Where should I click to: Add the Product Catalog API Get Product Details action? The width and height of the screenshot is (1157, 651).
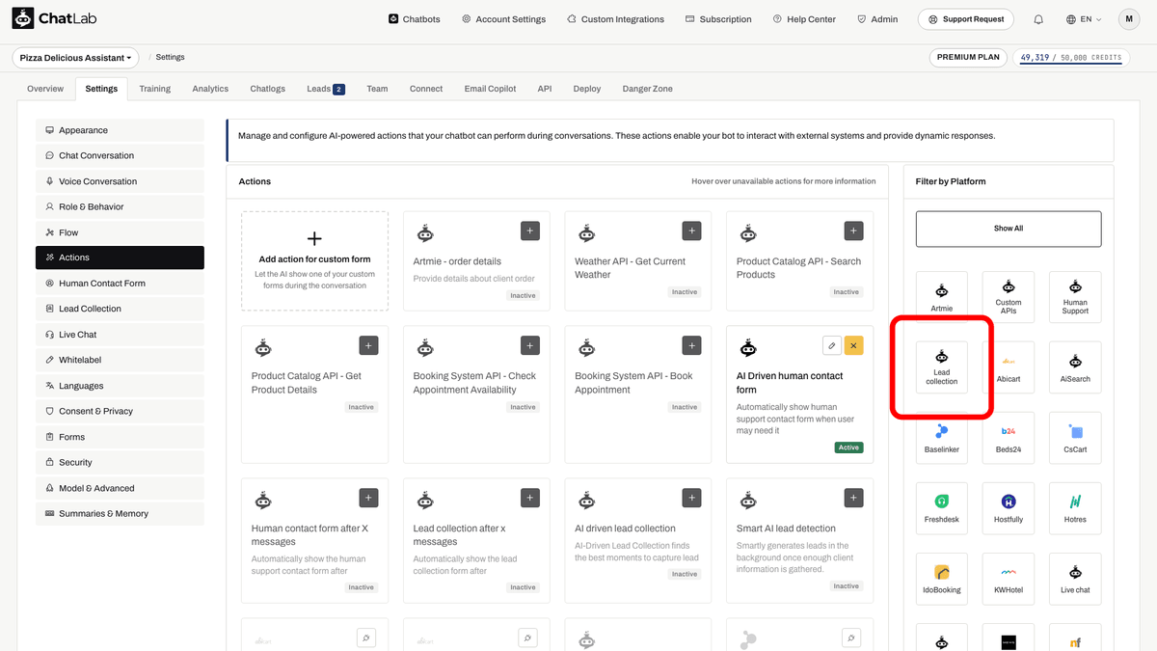(368, 345)
